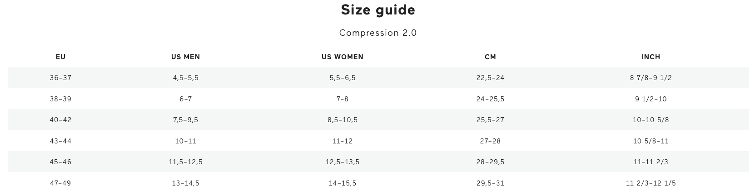Screen dimensions: 755x195
Task: Click the US men 4,5–5,5 cell
Action: click(185, 78)
